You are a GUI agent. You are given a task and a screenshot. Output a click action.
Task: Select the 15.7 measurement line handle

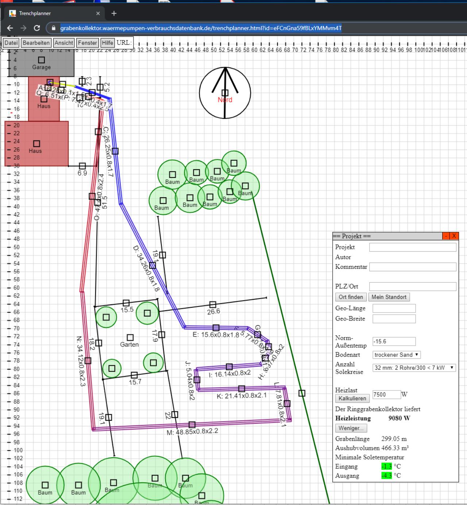[x=134, y=375]
